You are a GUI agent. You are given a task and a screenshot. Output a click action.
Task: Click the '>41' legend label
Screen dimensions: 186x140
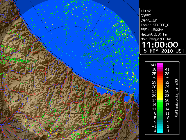point(153,65)
